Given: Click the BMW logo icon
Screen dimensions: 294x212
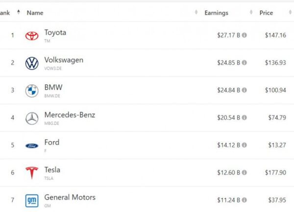Looking at the screenshot, I should [x=32, y=91].
